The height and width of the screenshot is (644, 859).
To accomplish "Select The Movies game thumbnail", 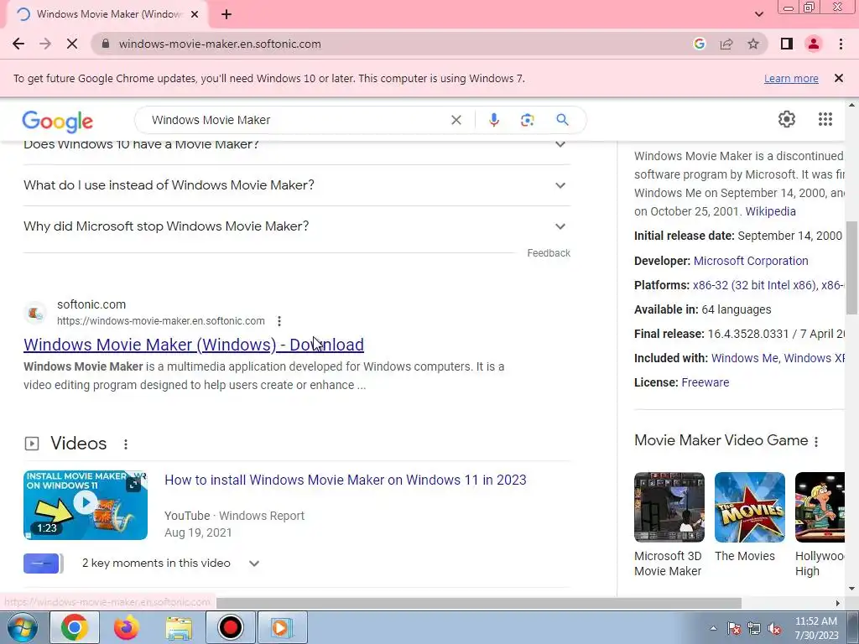I will pos(749,507).
